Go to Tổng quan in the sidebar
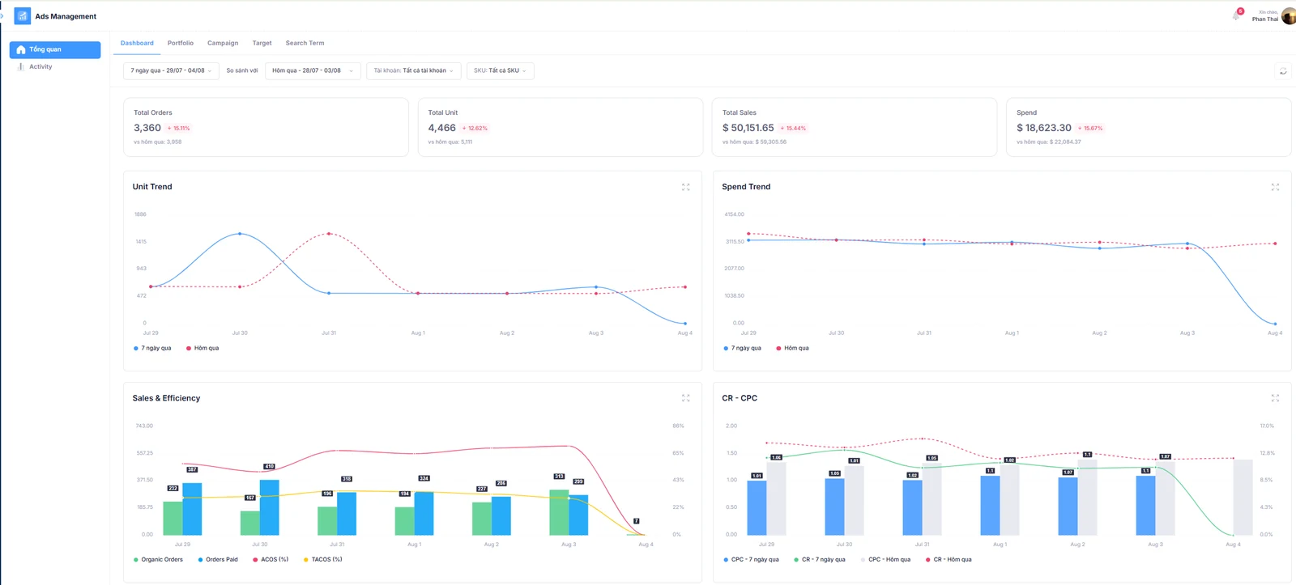Image resolution: width=1296 pixels, height=585 pixels. coord(55,49)
